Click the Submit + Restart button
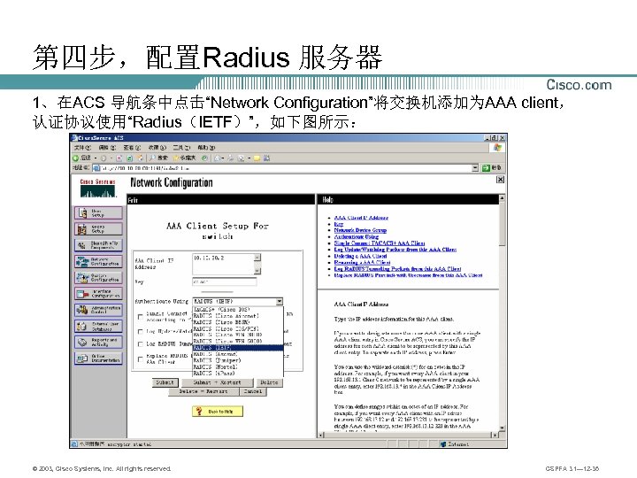This screenshot has width=637, height=478. pyautogui.click(x=217, y=382)
